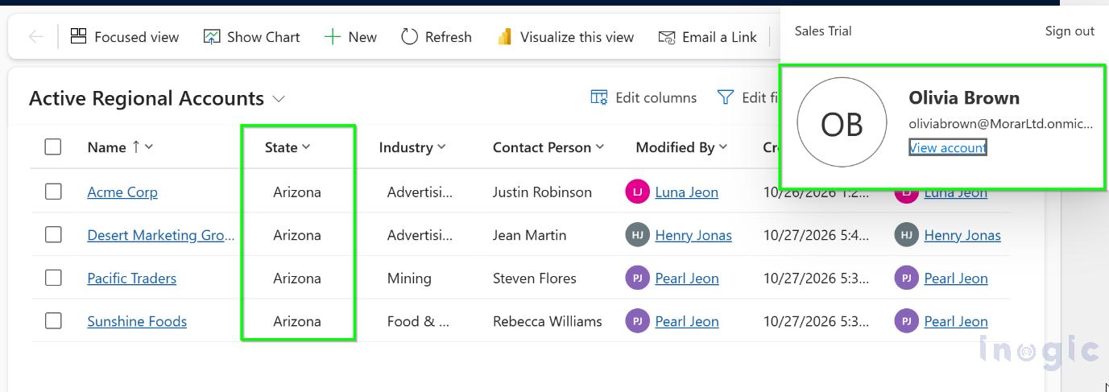This screenshot has width=1109, height=392.
Task: Click contact Rebecca Williams cell
Action: click(548, 321)
